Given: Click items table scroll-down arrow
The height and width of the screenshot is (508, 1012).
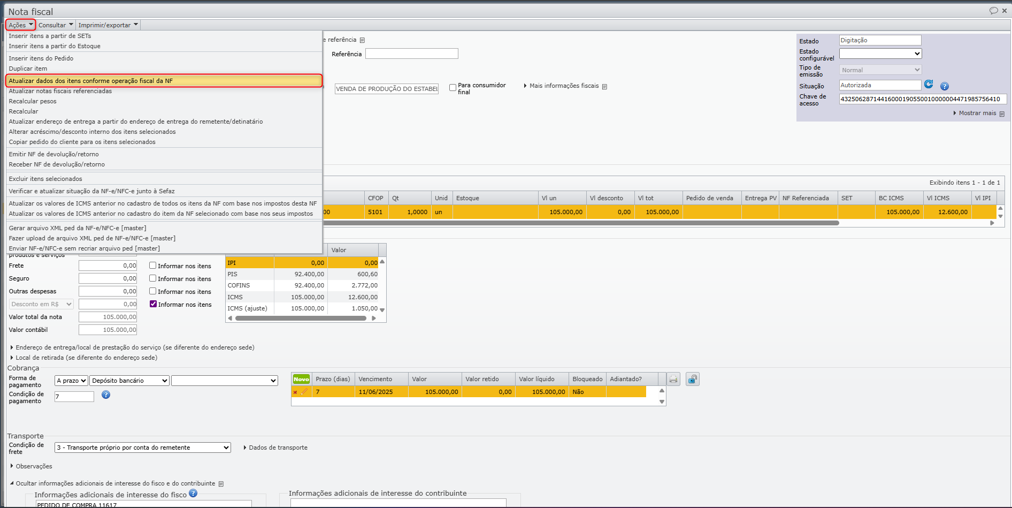Looking at the screenshot, I should click(x=1000, y=216).
